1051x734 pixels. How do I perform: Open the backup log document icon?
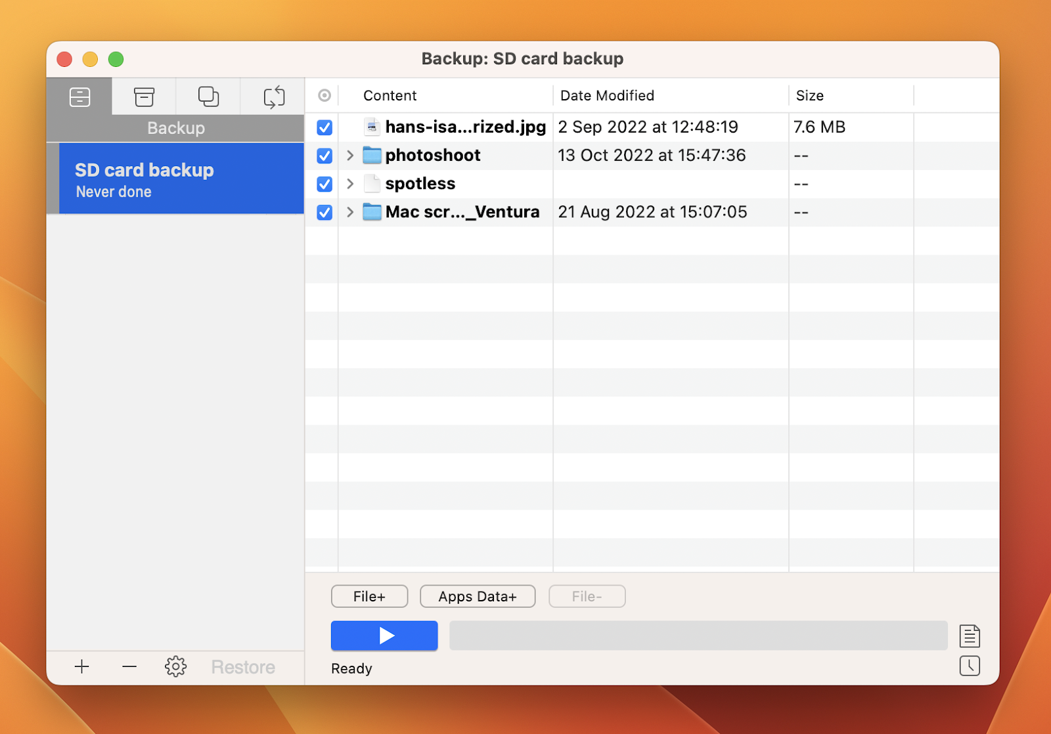coord(970,636)
